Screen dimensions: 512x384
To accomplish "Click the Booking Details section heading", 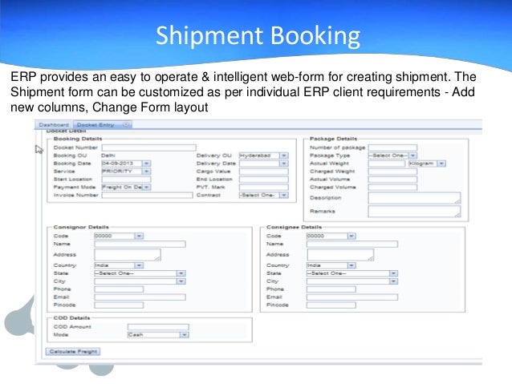I will (78, 139).
